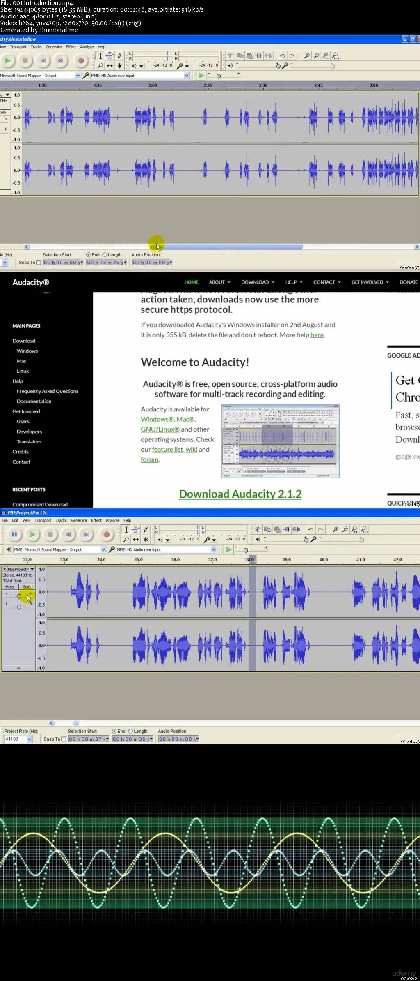The image size is (420, 981).
Task: Click Skip to End in PBEProjectPart1c window
Action: [x=86, y=534]
